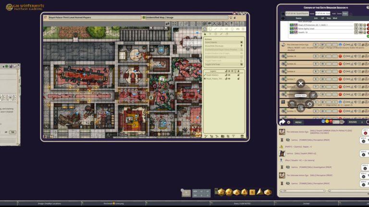Click Story: 0 GM NOTES hotkey slot
Screen dimensions: 369x207
coord(242,204)
